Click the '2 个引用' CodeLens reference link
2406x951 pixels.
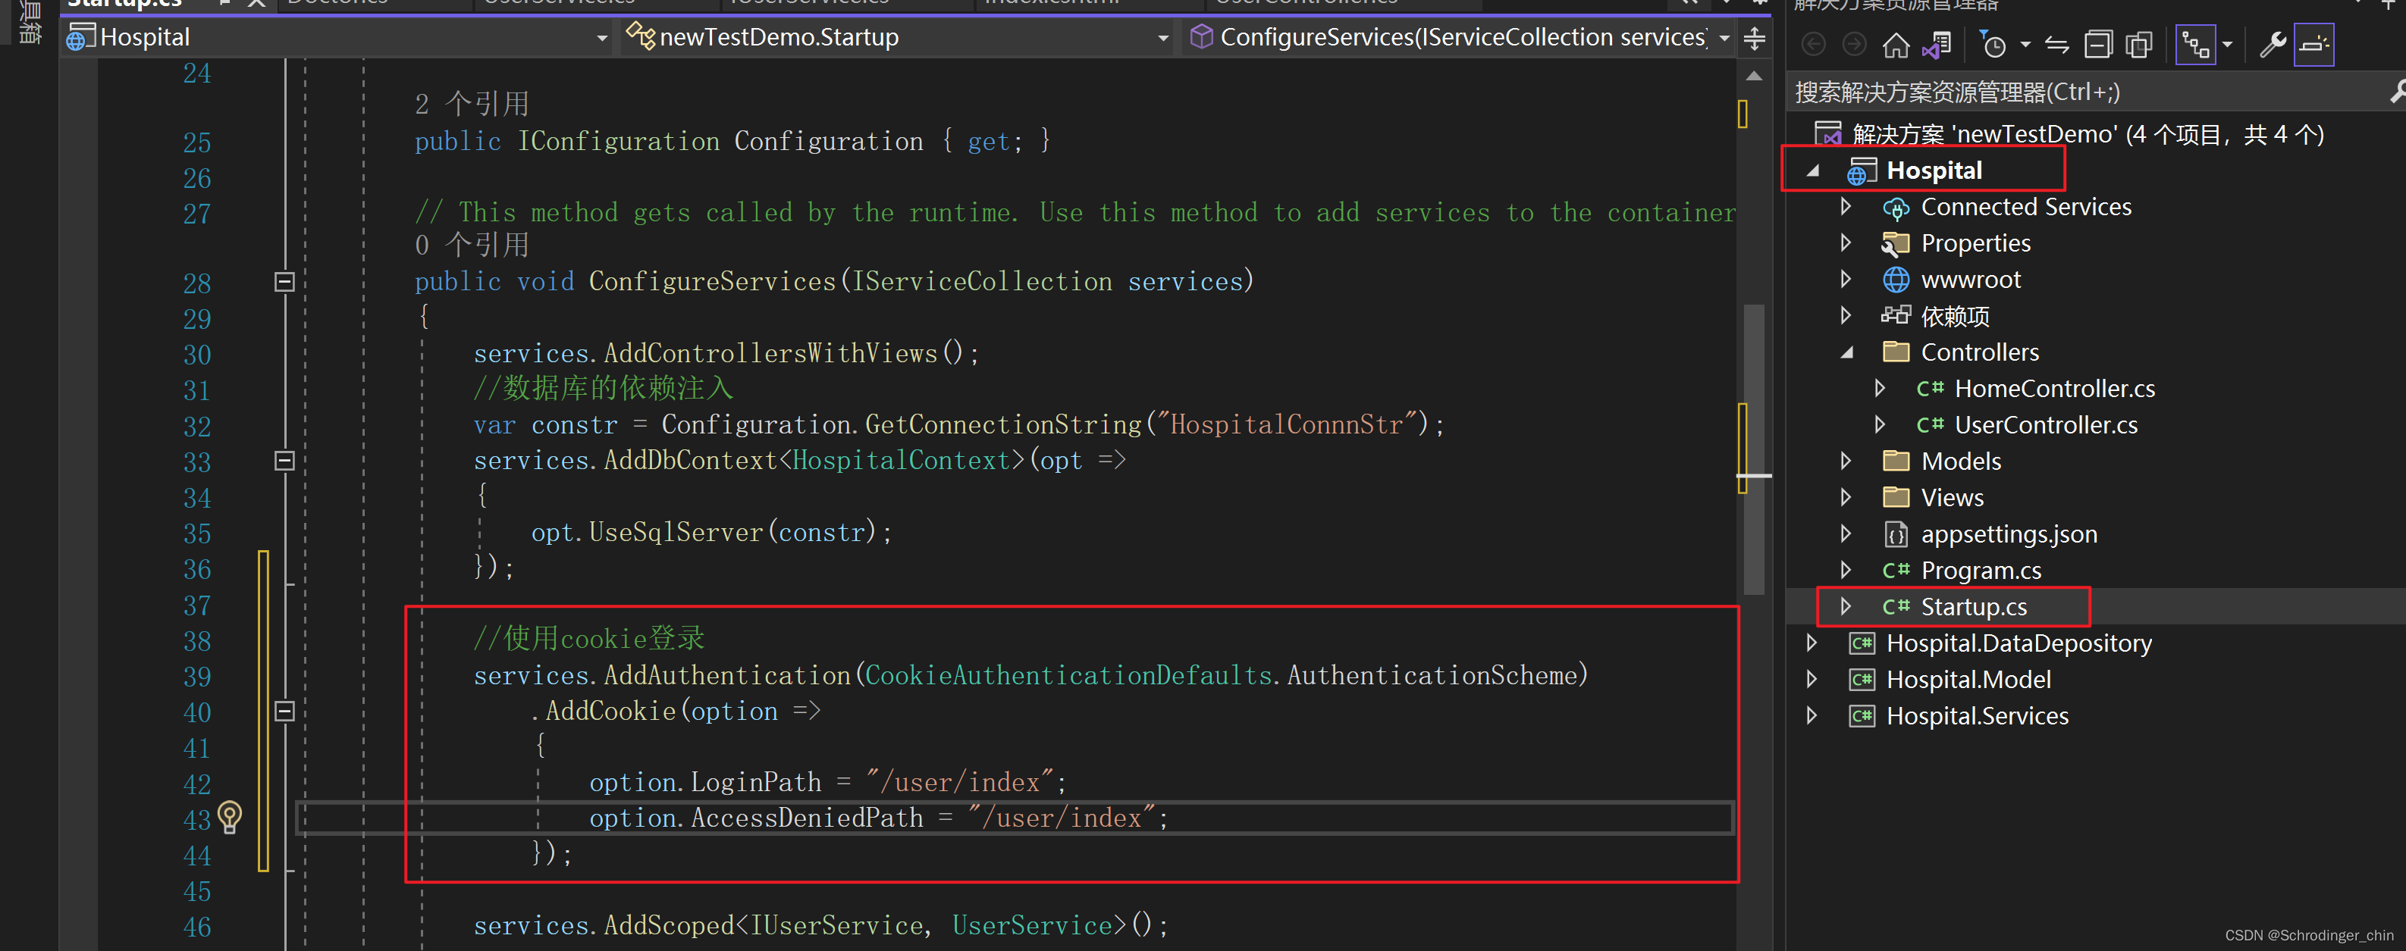tap(472, 102)
